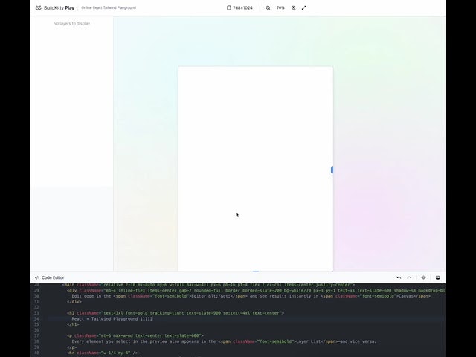Click the BuildKitty cat logo icon
476x357 pixels.
(38, 8)
